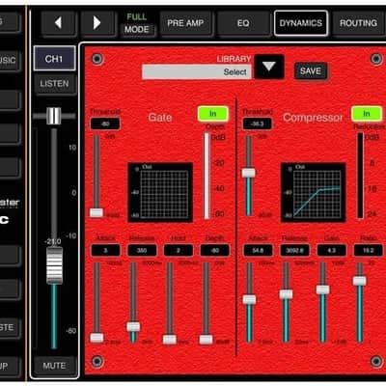Viewport: 386px width, 386px height.
Task: Click the -21.0 fader level readout
Action: point(53,241)
